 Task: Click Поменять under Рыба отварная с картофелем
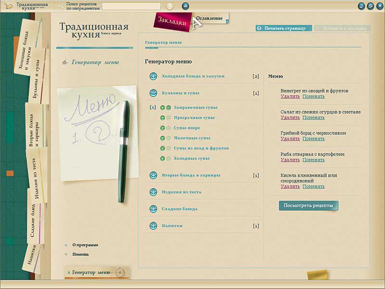coord(313,160)
